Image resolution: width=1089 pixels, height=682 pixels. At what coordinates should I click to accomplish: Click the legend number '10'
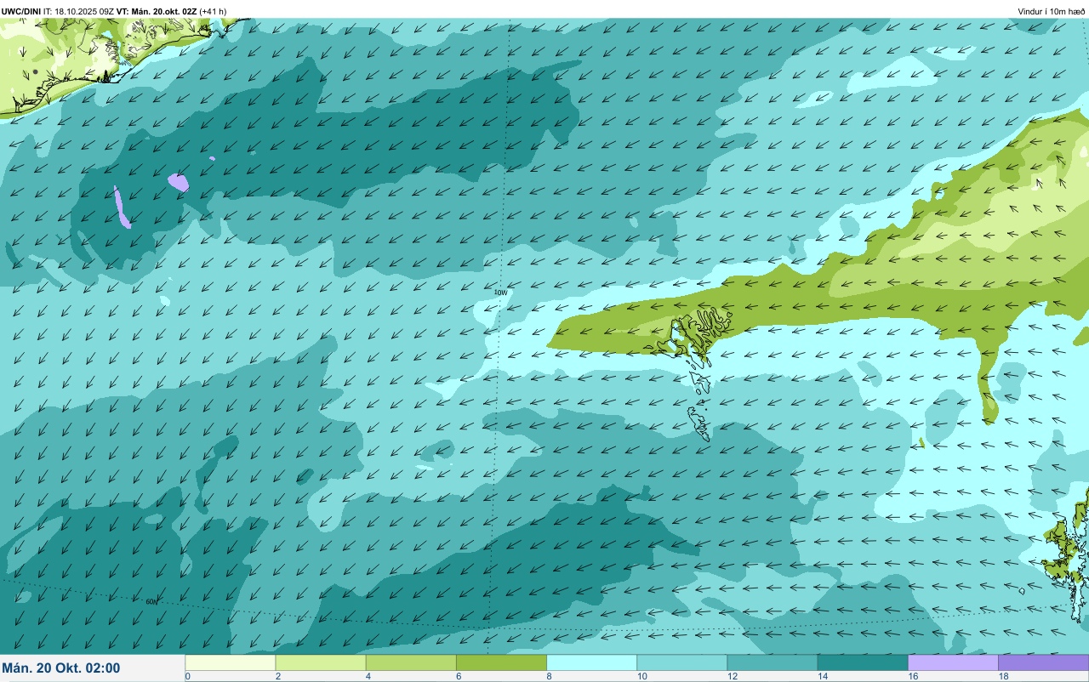point(641,676)
